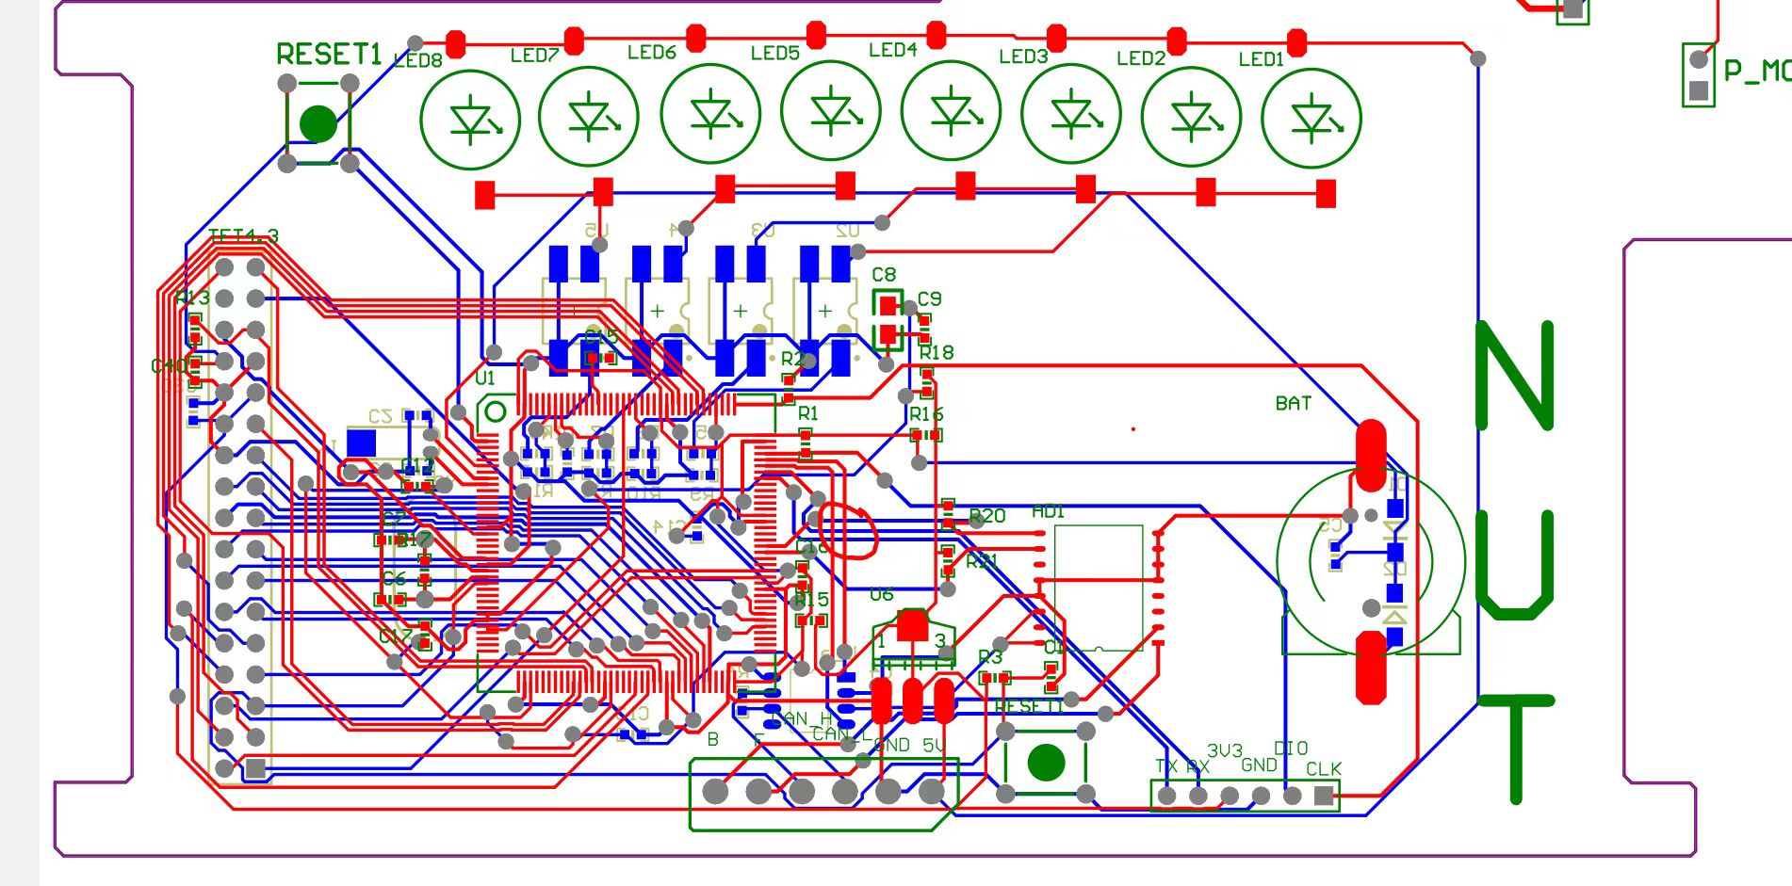Click the R3 resistor label

coord(990,656)
